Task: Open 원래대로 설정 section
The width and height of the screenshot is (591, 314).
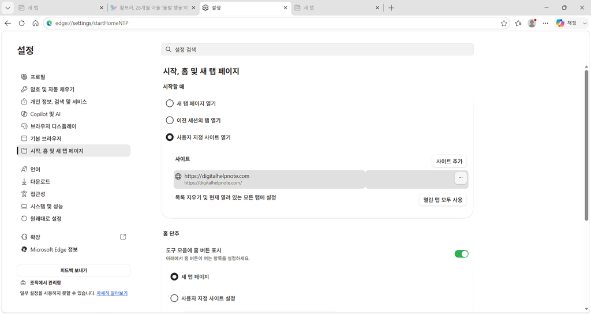Action: [x=73, y=219]
